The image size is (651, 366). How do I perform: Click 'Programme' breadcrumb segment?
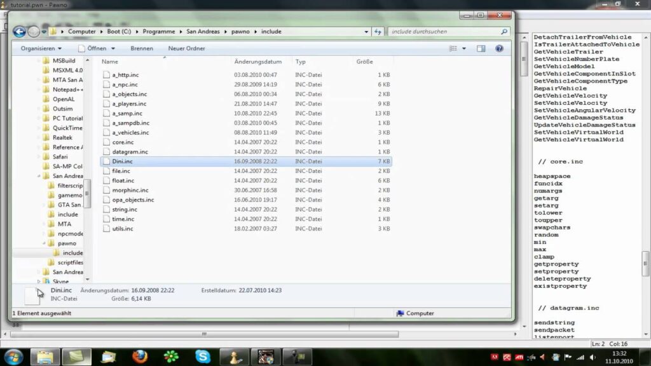click(x=158, y=32)
